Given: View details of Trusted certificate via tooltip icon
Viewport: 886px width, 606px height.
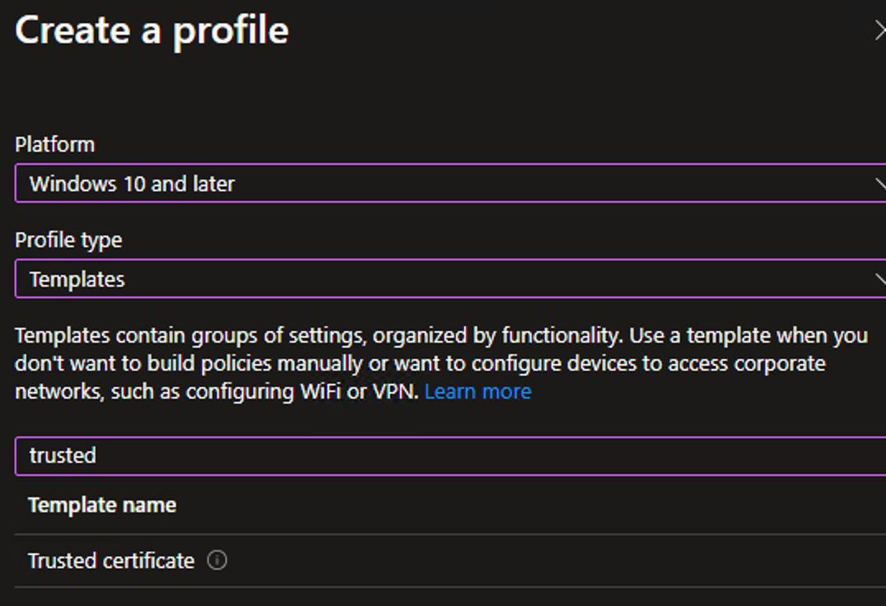Looking at the screenshot, I should (217, 561).
